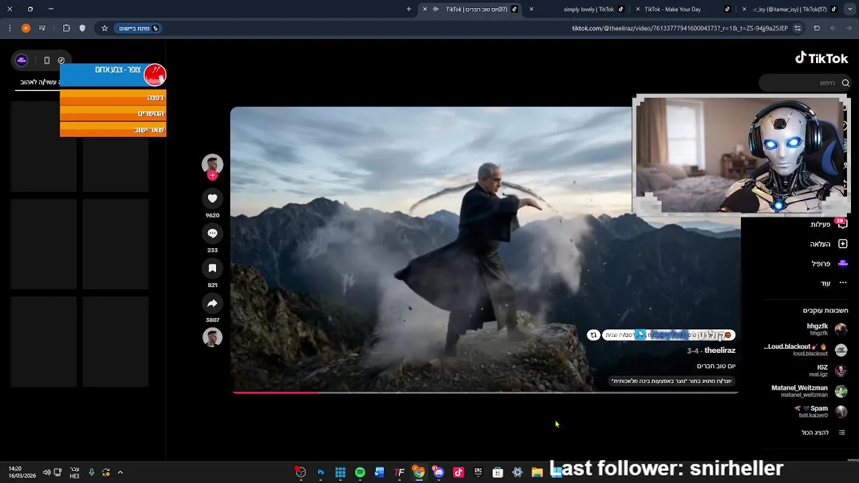
Task: Like the video with the heart icon
Action: pos(212,199)
